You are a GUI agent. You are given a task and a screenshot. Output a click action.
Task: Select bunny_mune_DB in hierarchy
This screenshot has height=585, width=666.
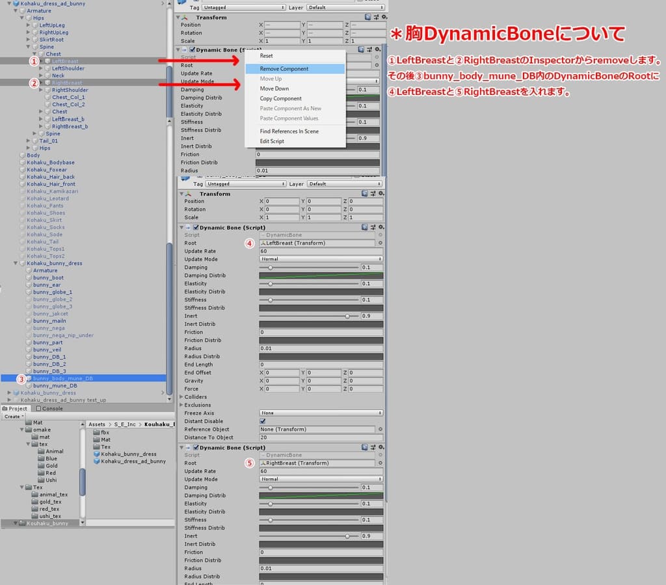[55, 385]
